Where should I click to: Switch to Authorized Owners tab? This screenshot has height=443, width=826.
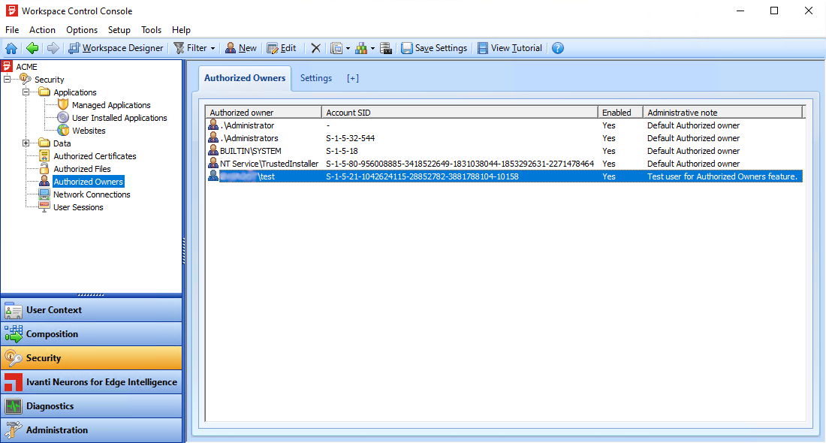(245, 78)
